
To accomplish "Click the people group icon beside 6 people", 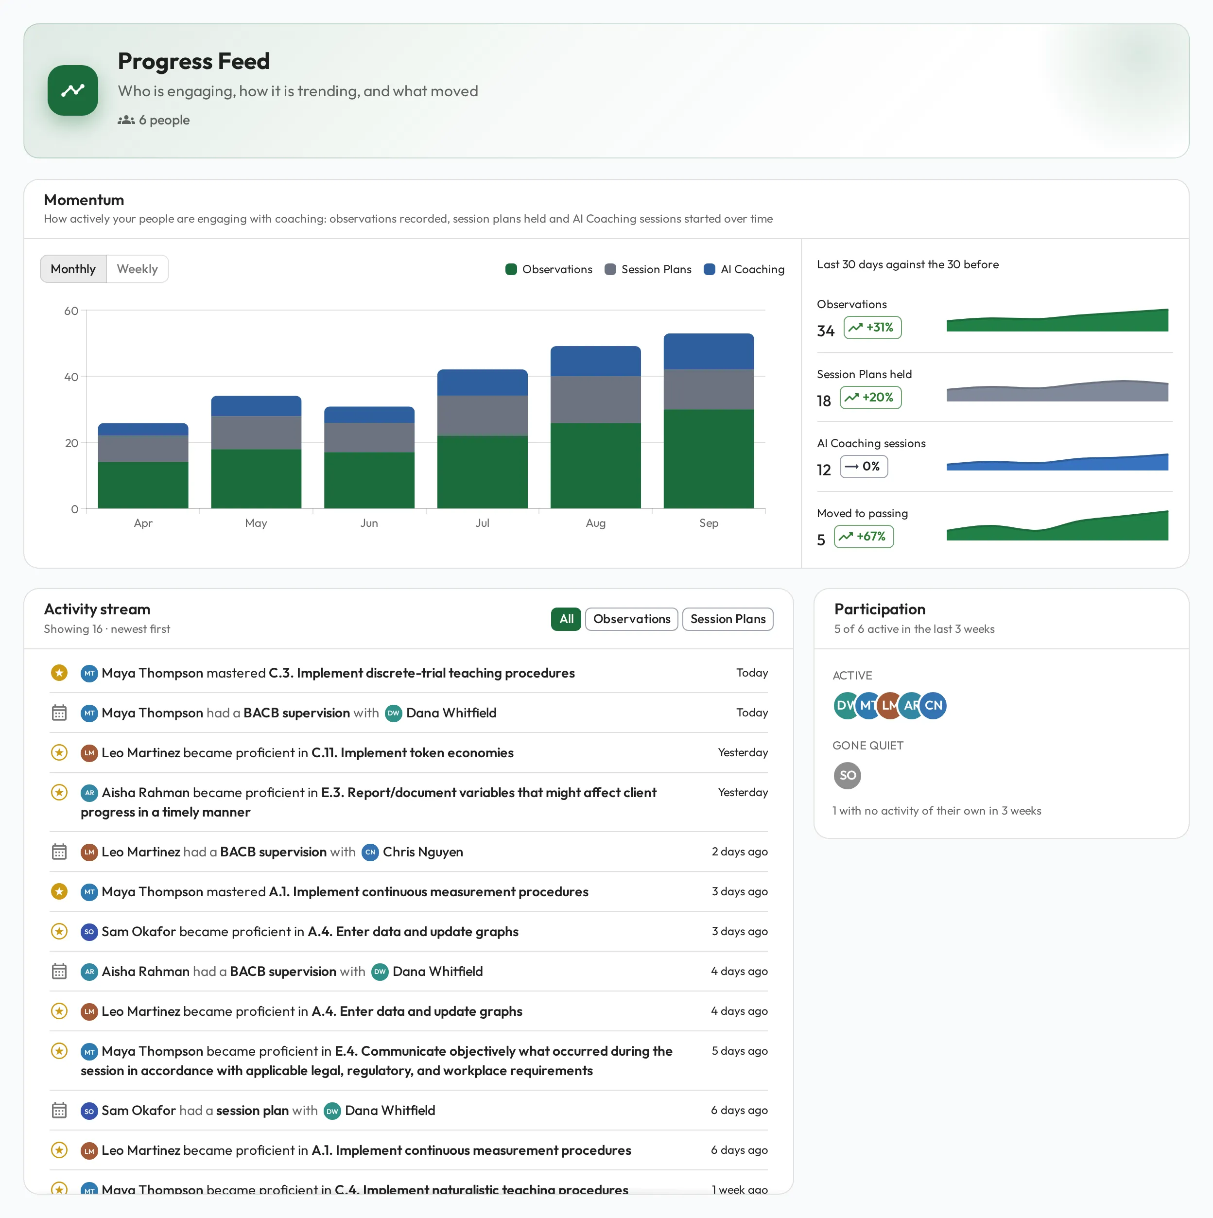I will point(126,120).
